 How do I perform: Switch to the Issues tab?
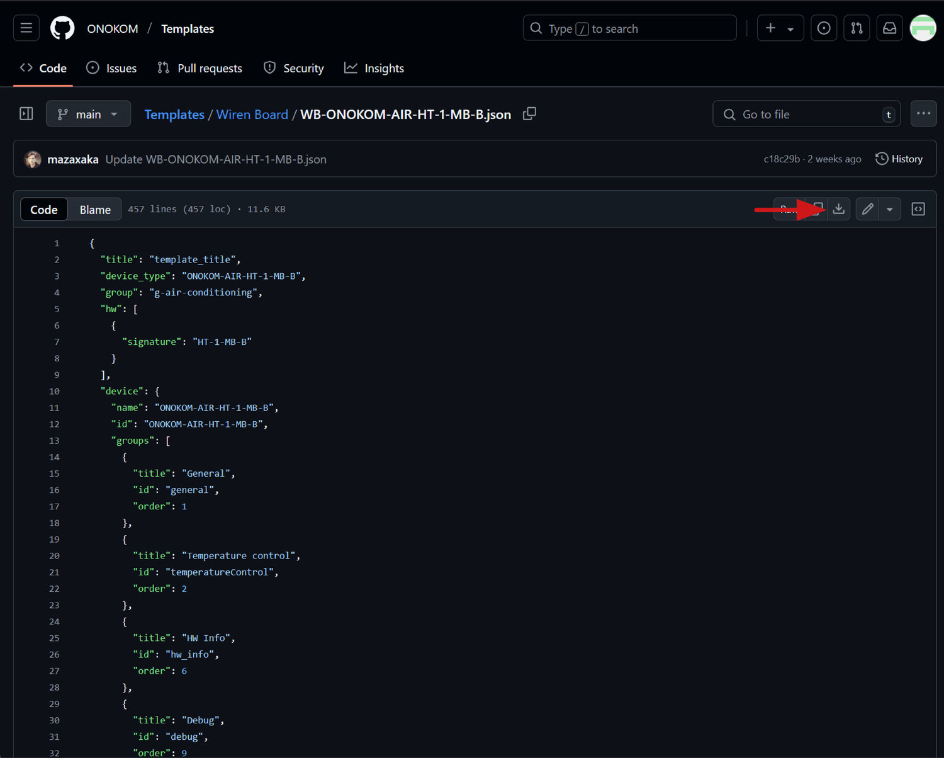(x=111, y=68)
